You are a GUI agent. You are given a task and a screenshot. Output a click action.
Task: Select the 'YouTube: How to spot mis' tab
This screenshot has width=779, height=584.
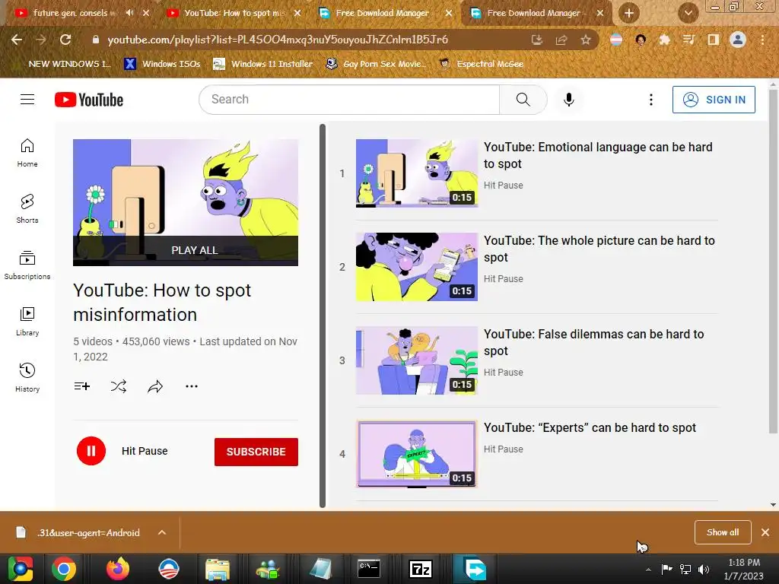(234, 13)
